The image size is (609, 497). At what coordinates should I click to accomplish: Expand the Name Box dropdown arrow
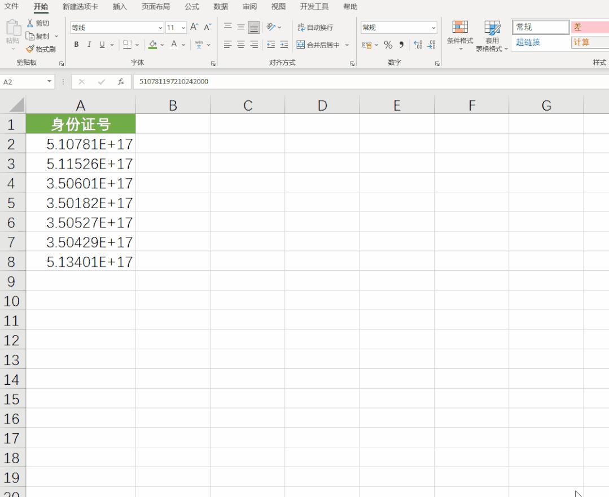[49, 81]
